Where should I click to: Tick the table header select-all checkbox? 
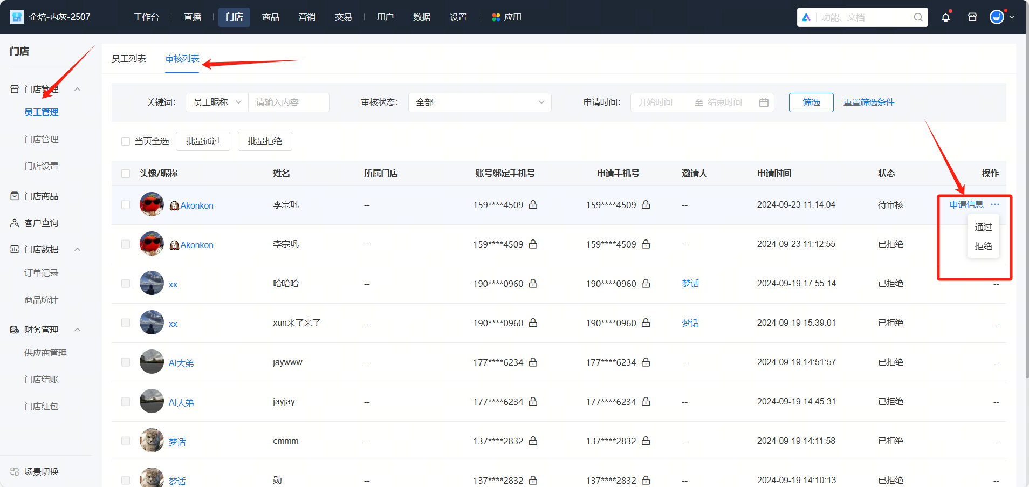[126, 174]
